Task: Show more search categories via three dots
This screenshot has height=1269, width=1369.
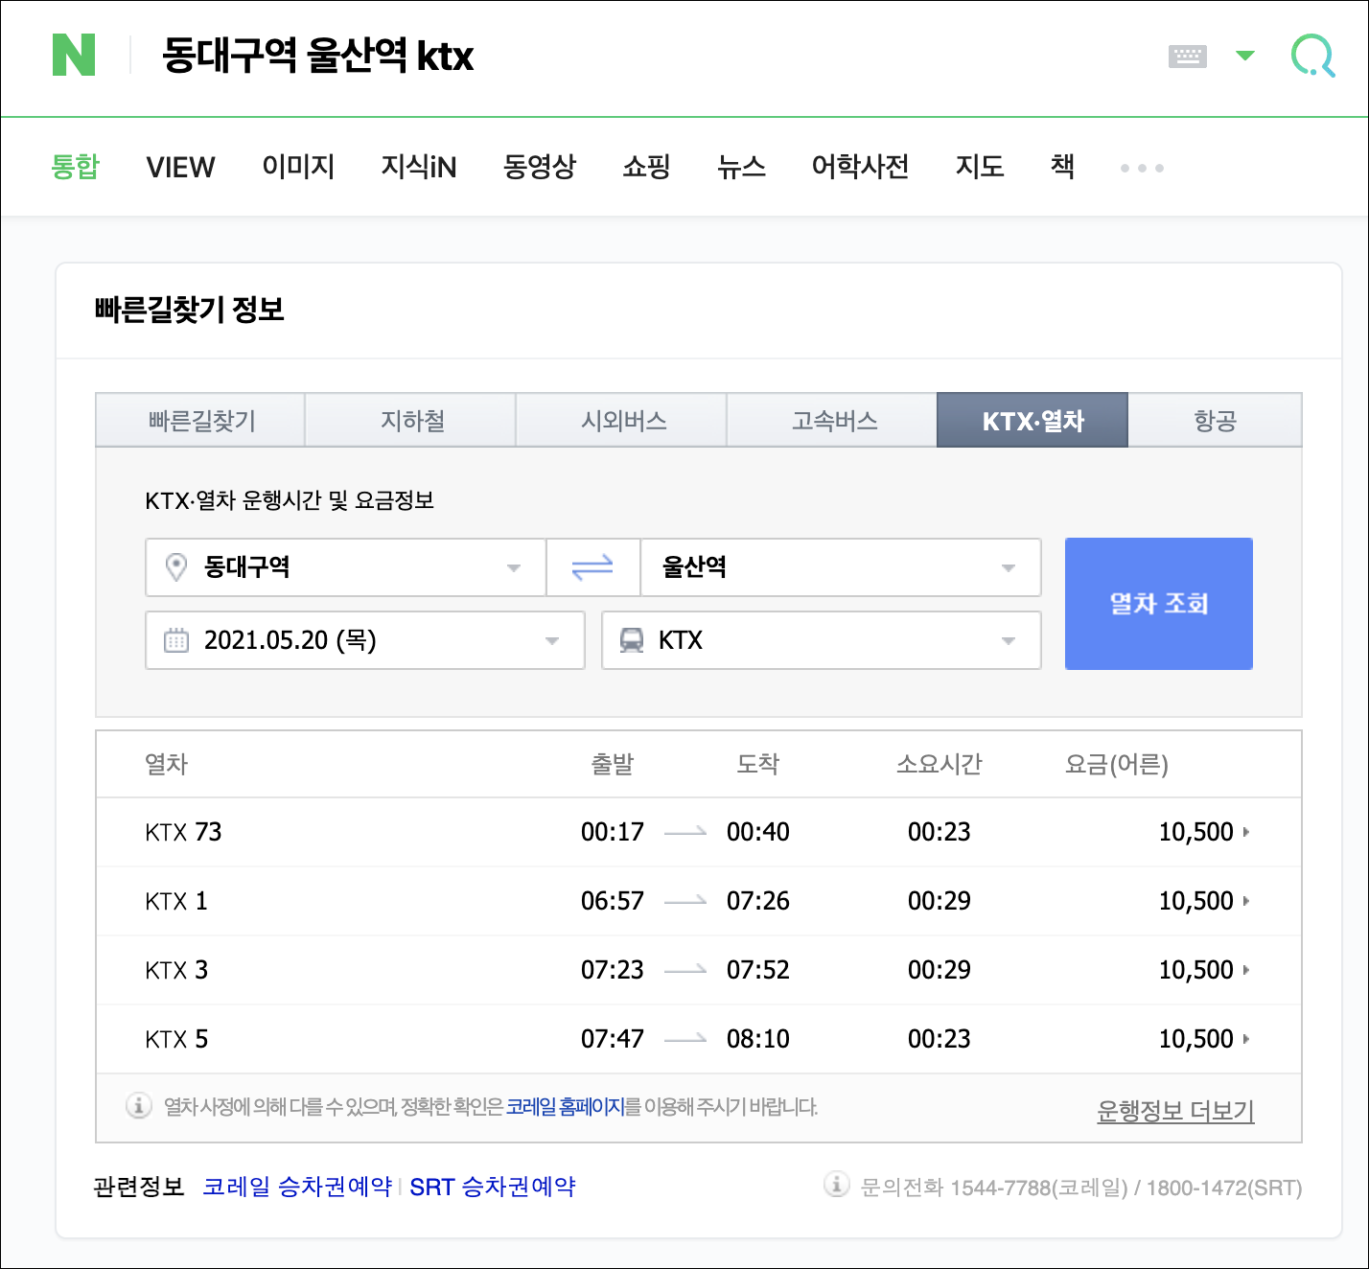Action: click(1142, 168)
